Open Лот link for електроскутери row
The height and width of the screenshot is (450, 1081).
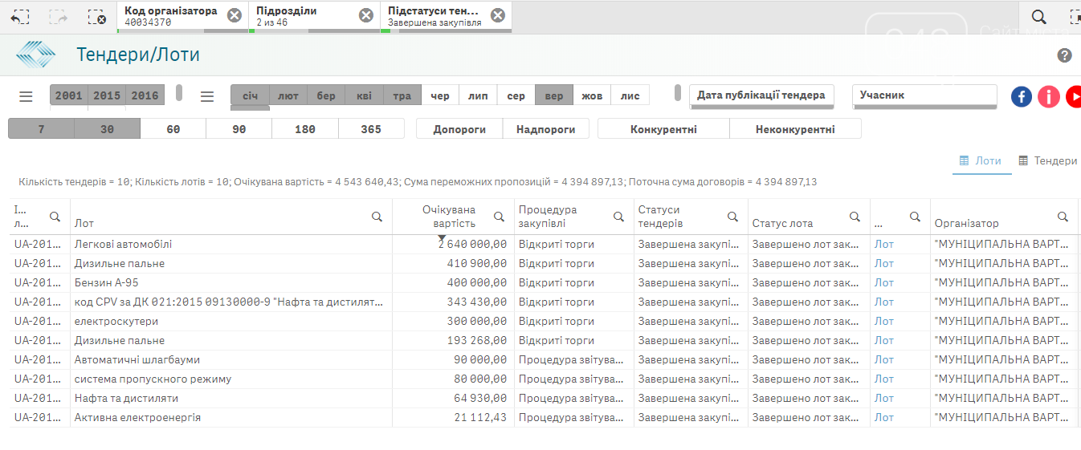tap(884, 321)
